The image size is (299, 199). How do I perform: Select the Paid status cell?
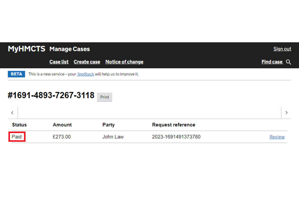(x=17, y=137)
